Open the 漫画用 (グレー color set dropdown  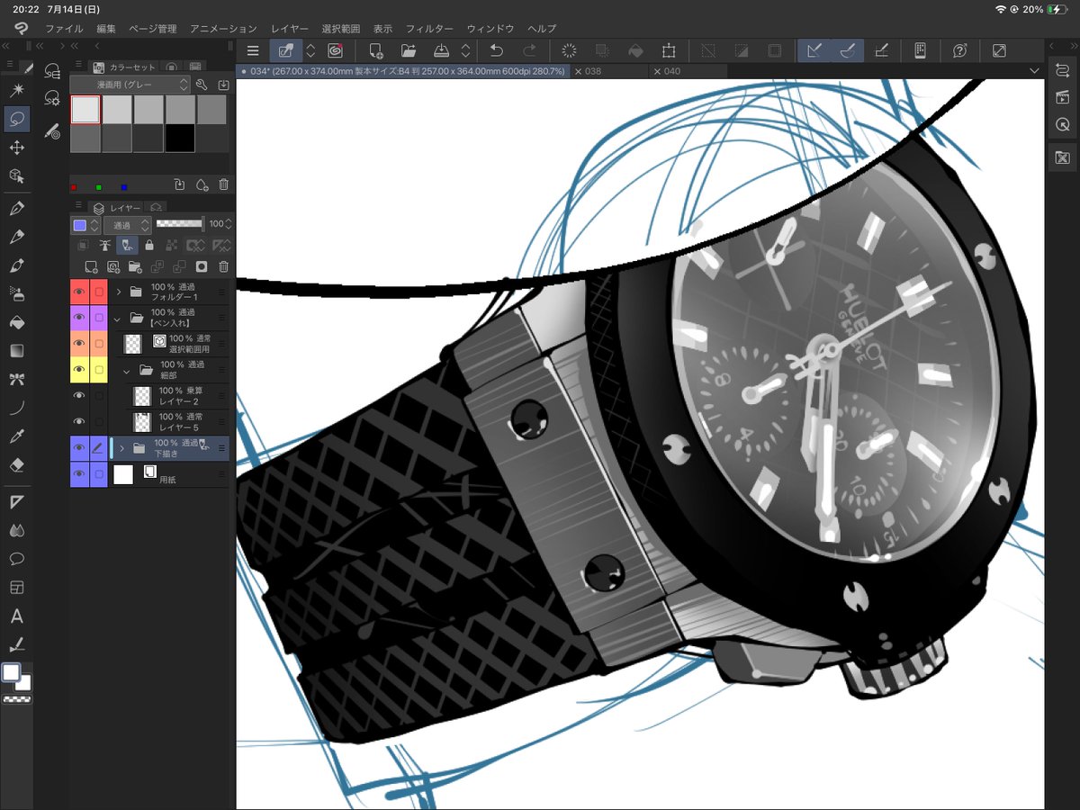pos(130,85)
